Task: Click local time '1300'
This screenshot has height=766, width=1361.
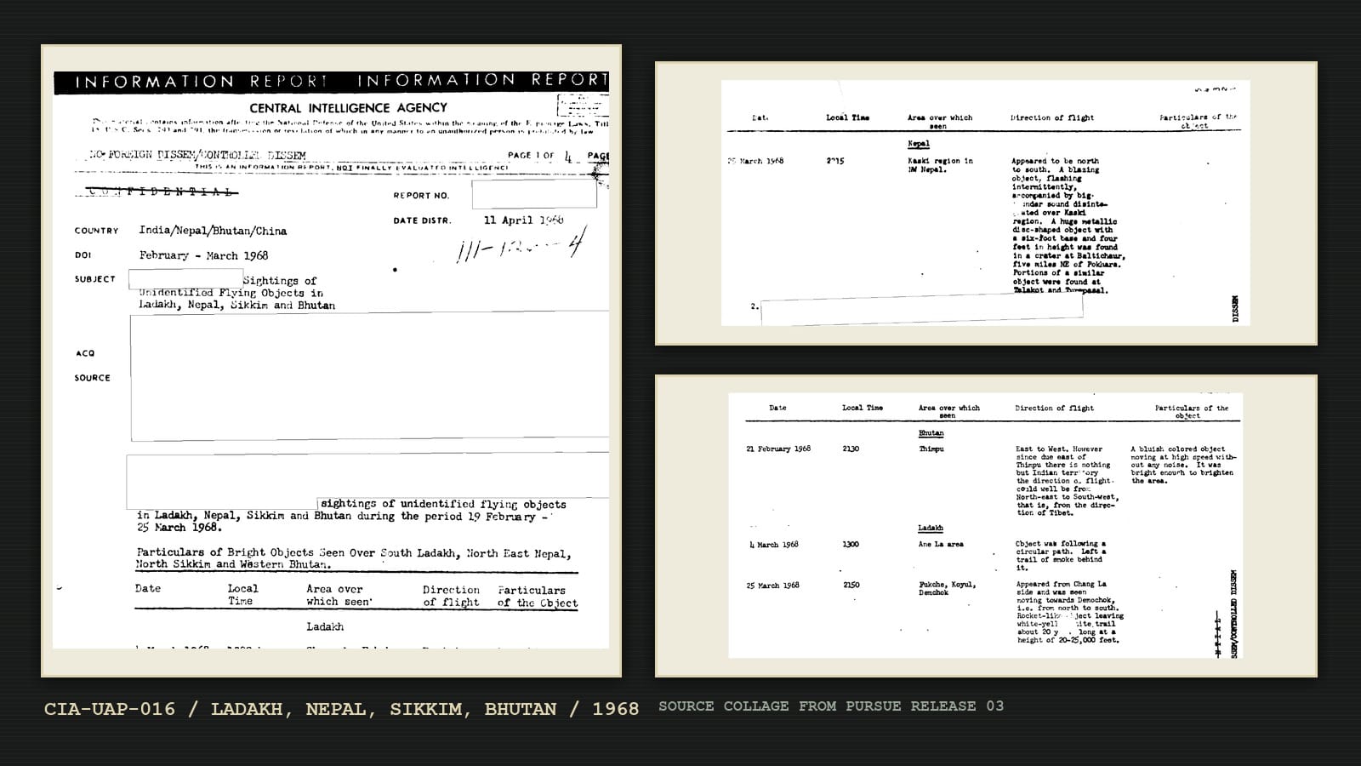Action: 851,545
